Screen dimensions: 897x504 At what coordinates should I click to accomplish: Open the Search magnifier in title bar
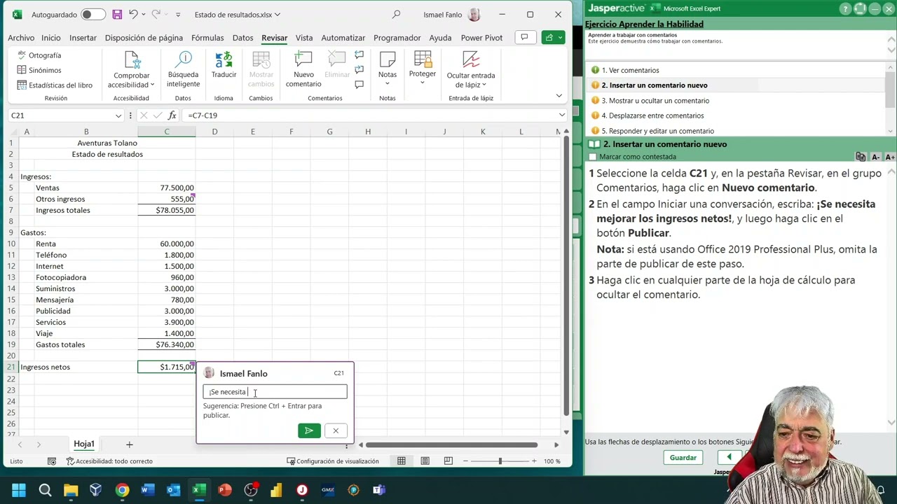point(396,14)
